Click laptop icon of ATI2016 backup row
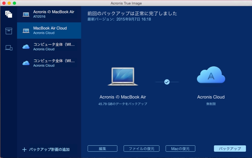 [x=26, y=15]
